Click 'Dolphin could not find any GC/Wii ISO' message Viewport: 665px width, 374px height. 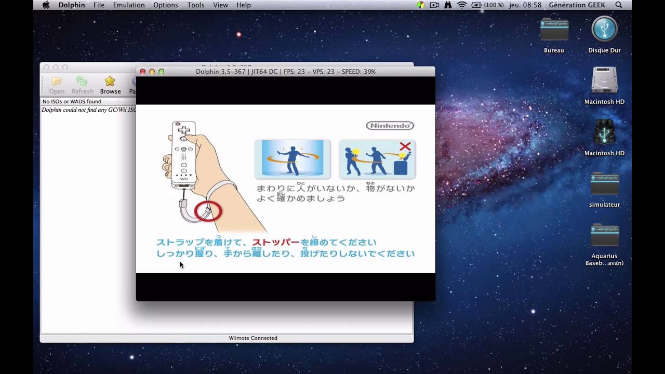coord(89,110)
